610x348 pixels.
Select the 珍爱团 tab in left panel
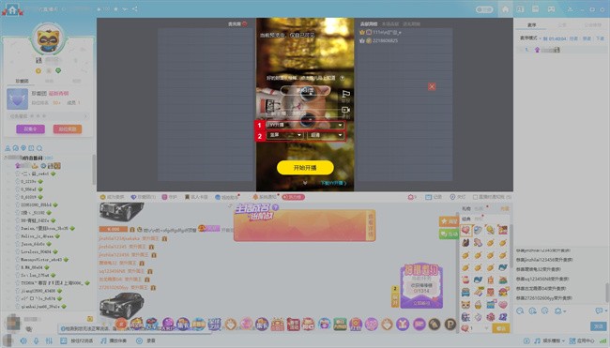tap(23, 81)
